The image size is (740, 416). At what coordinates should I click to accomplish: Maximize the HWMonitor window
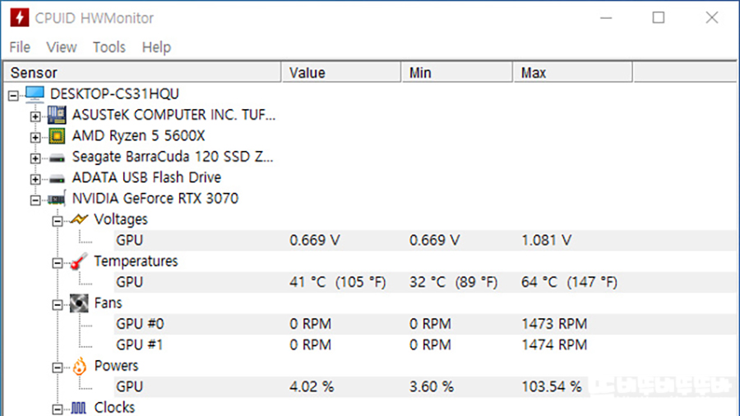[659, 18]
